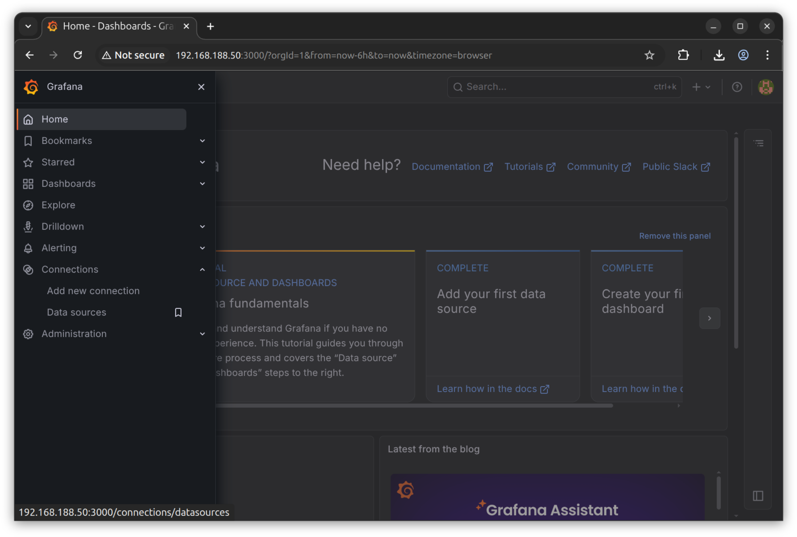Expand the Bookmarks section chevron
Screen dimensions: 797x537
click(202, 141)
